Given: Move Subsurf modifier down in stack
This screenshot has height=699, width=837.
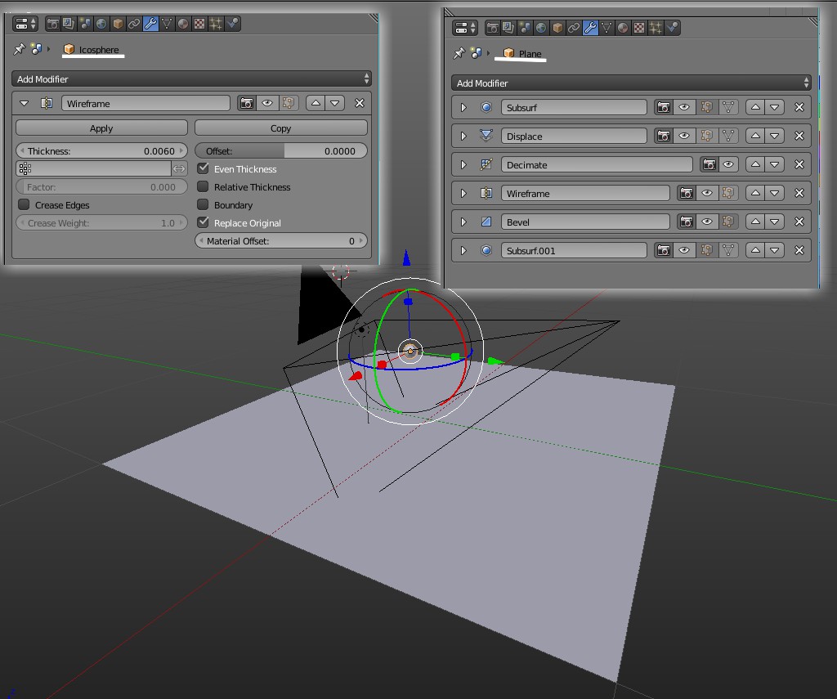Looking at the screenshot, I should 775,107.
